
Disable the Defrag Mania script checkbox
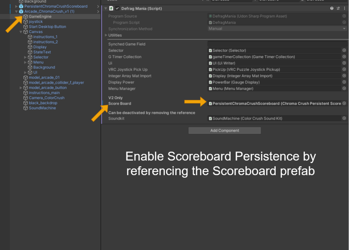coord(117,8)
